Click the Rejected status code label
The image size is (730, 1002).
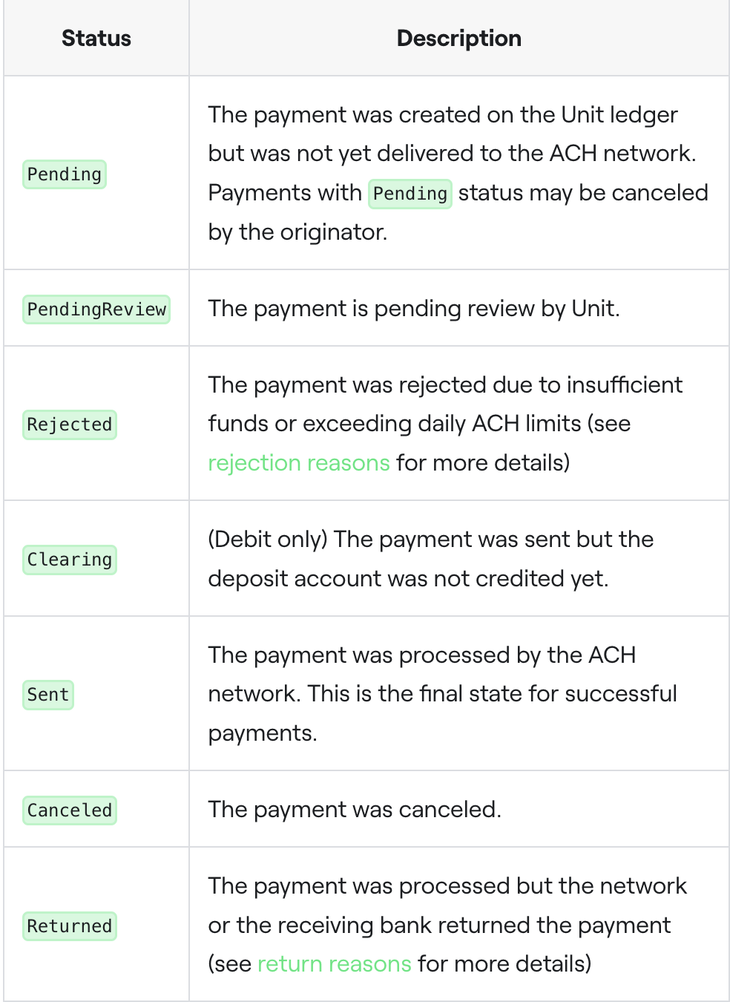(x=70, y=425)
